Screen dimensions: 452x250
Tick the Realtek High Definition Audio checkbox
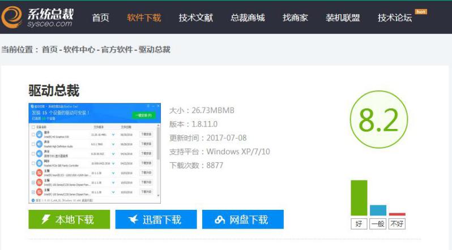point(33,144)
